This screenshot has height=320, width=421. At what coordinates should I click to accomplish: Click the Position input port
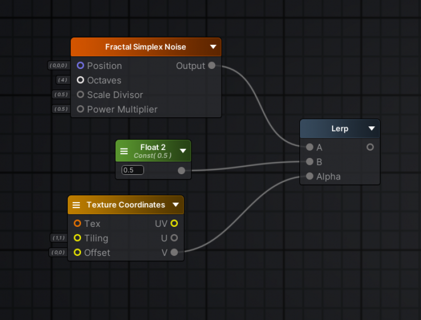point(81,66)
